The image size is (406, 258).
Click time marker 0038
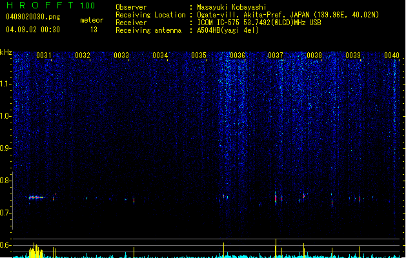(314, 55)
